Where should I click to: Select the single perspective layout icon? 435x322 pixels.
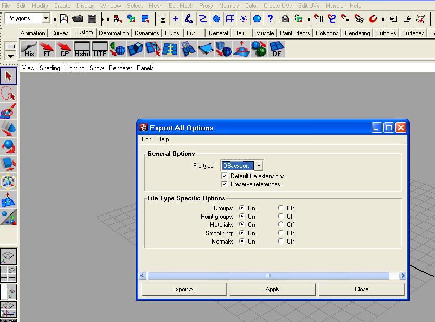[8, 257]
